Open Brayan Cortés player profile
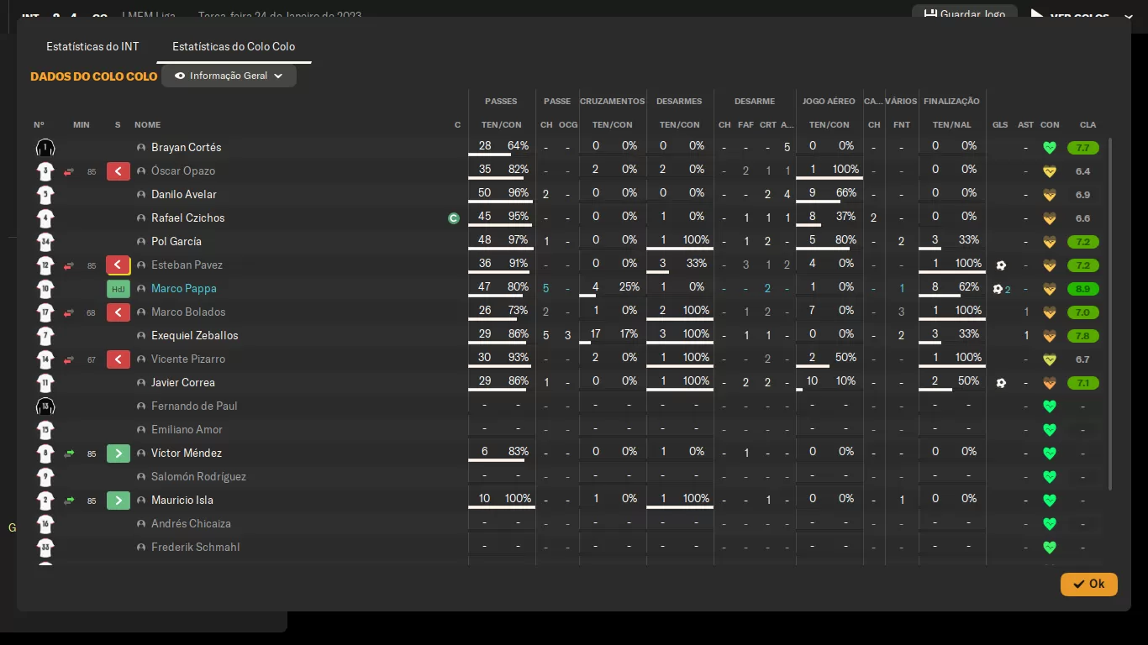The height and width of the screenshot is (645, 1148). tap(186, 148)
